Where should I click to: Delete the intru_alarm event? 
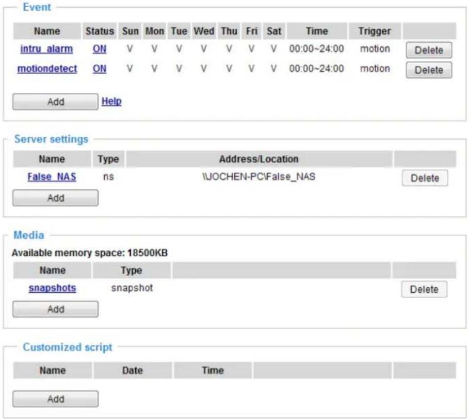429,50
